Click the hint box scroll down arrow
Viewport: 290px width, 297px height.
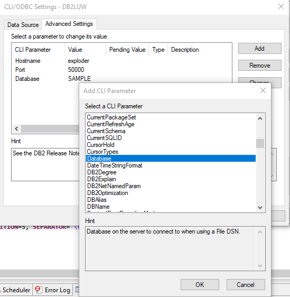point(260,266)
